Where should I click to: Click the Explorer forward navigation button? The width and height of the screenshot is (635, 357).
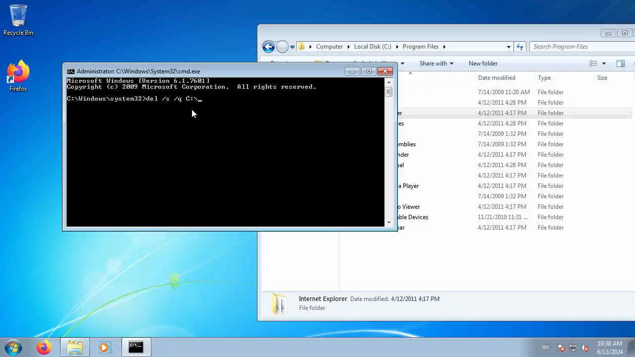[x=282, y=47]
